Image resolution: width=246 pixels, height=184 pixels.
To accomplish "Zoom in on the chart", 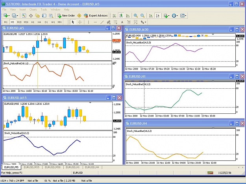I will point(135,15).
